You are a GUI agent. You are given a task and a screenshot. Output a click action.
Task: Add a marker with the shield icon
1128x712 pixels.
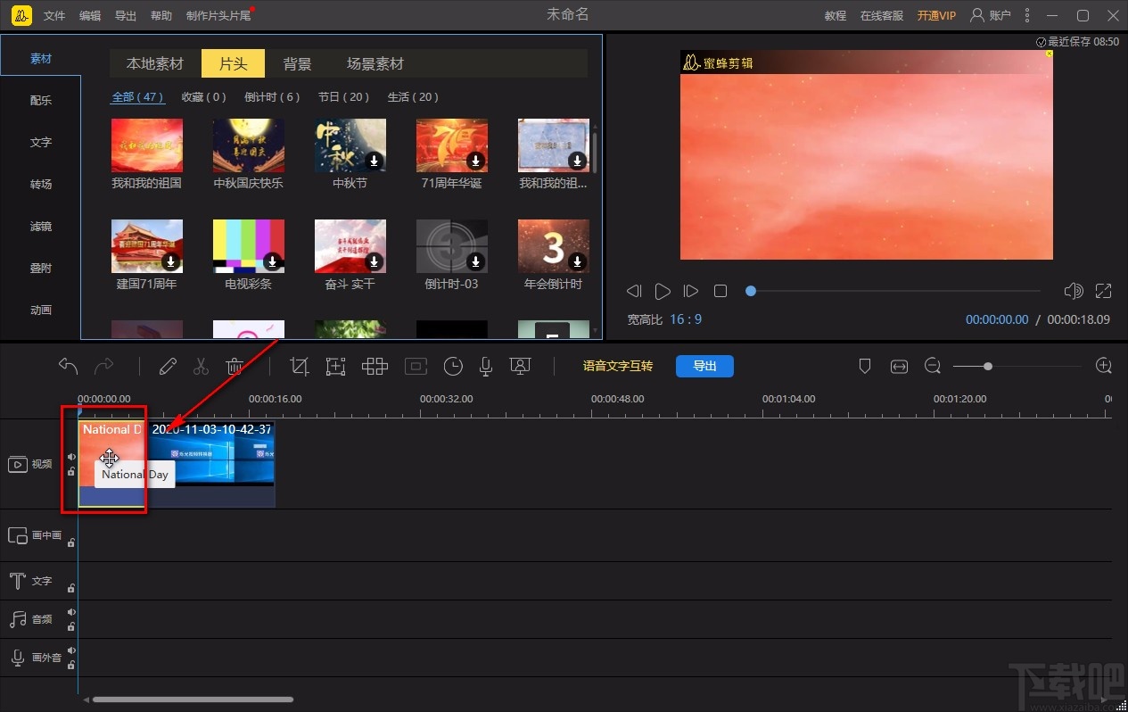tap(864, 366)
